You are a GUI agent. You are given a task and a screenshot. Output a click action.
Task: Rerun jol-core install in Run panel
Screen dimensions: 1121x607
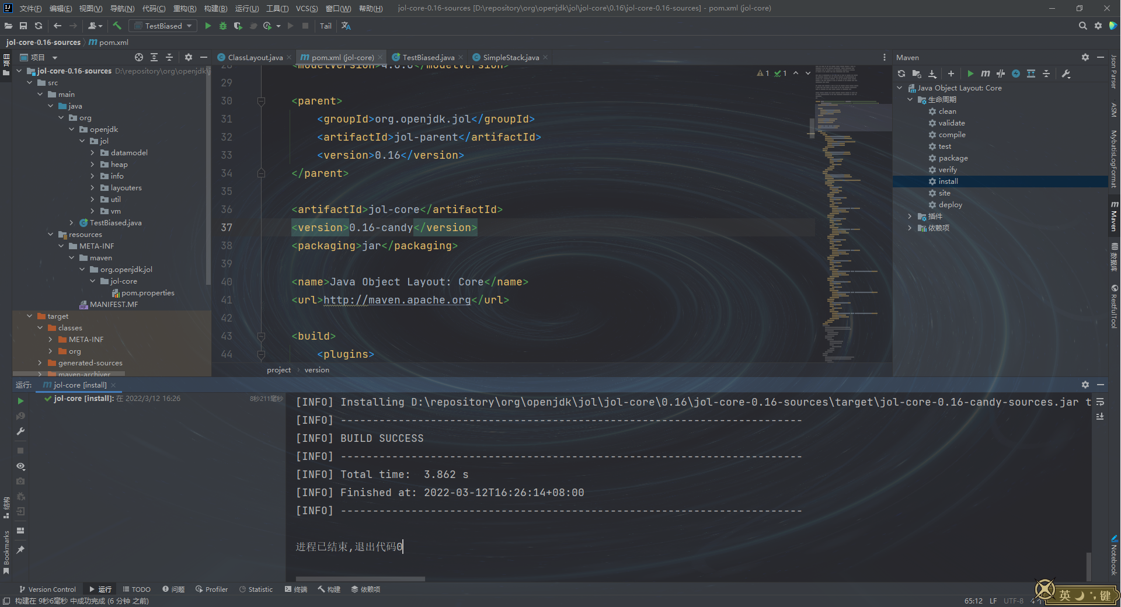[20, 401]
